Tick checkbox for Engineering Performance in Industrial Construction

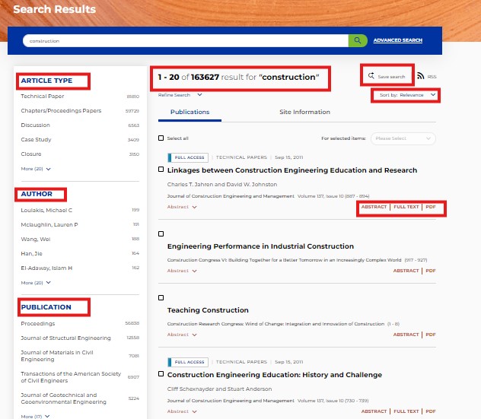161,233
